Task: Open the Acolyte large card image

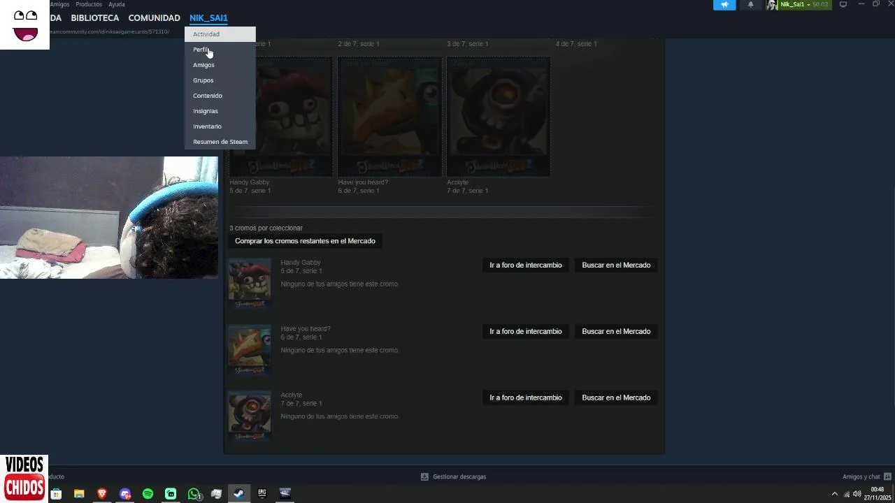Action: pyautogui.click(x=498, y=117)
